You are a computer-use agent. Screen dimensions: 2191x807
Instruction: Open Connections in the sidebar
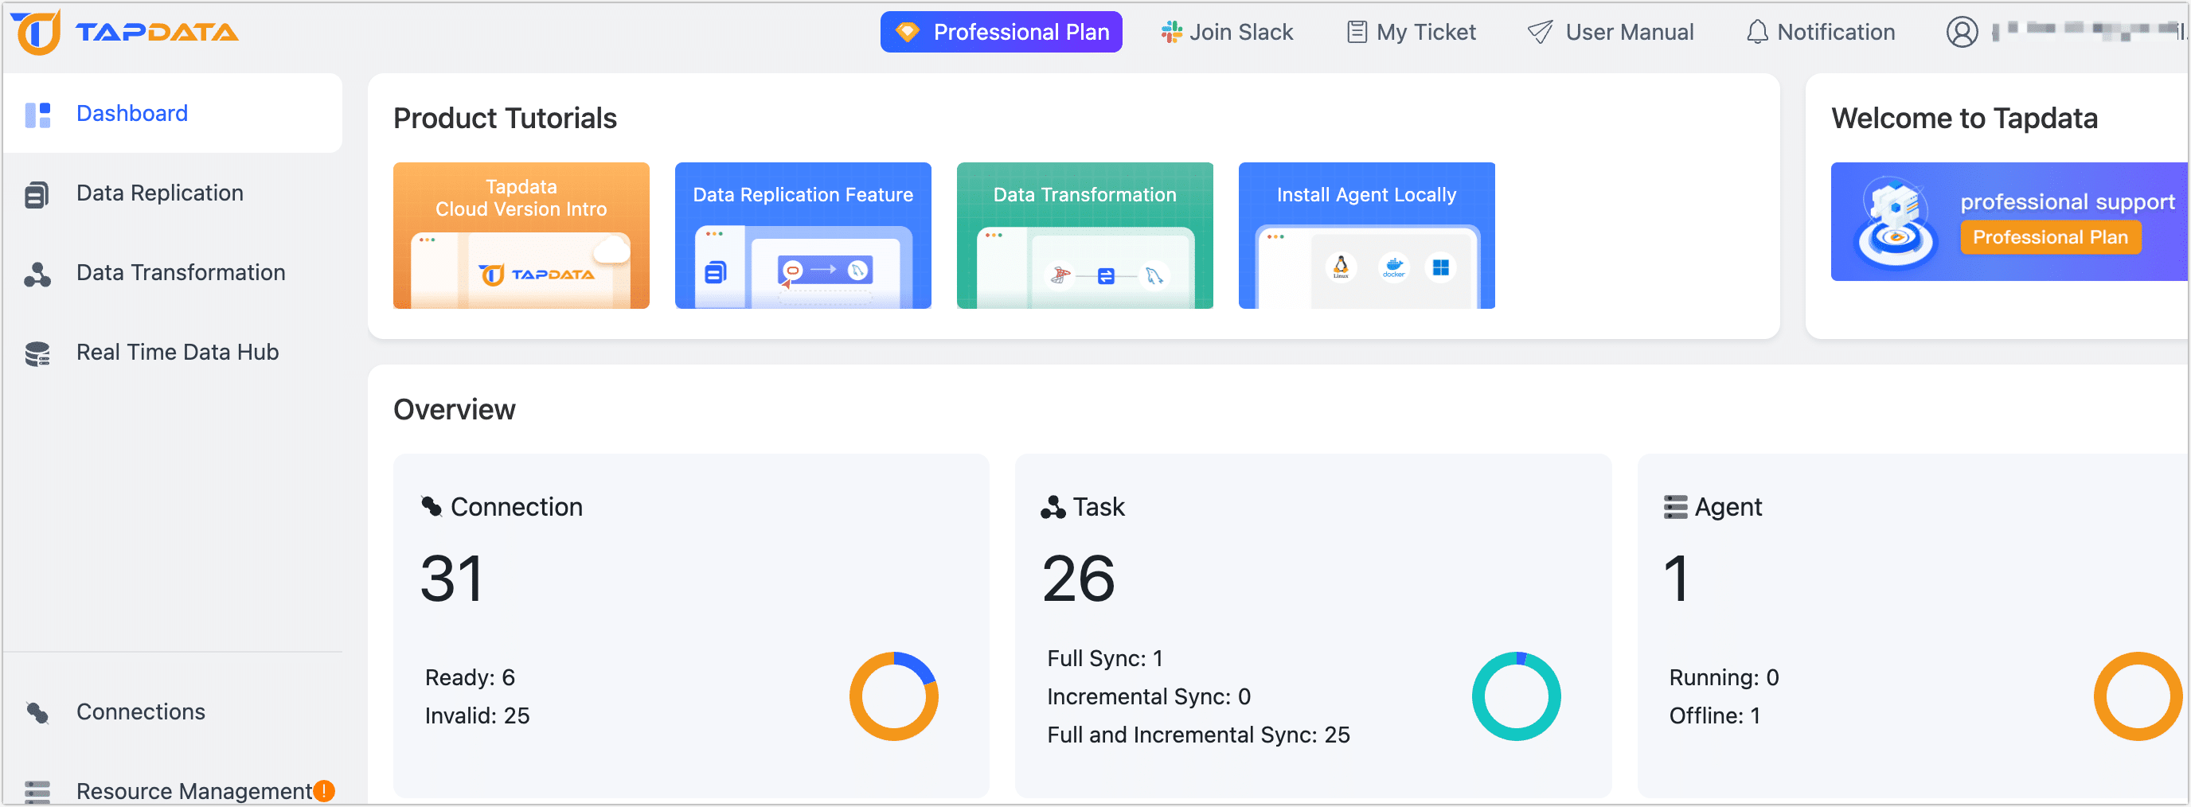point(173,712)
